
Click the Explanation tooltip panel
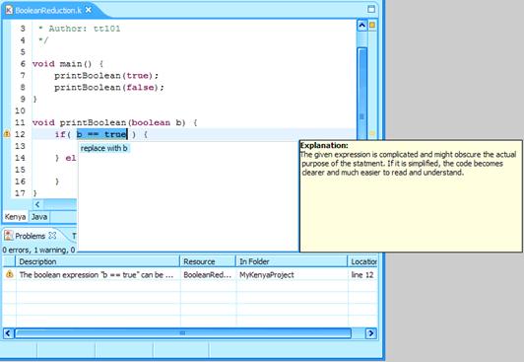point(411,196)
